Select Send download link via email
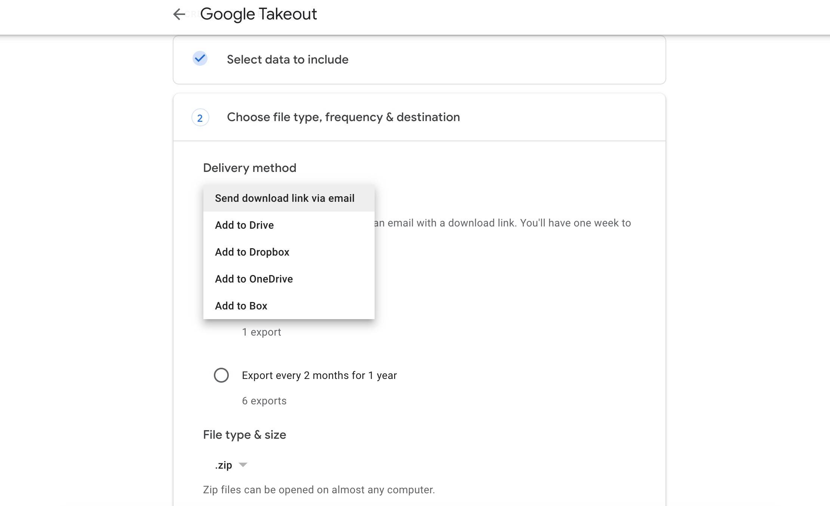 tap(289, 198)
